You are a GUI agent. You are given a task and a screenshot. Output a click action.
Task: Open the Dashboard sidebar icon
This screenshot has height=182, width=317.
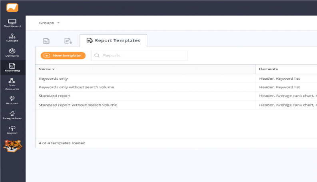tap(12, 23)
